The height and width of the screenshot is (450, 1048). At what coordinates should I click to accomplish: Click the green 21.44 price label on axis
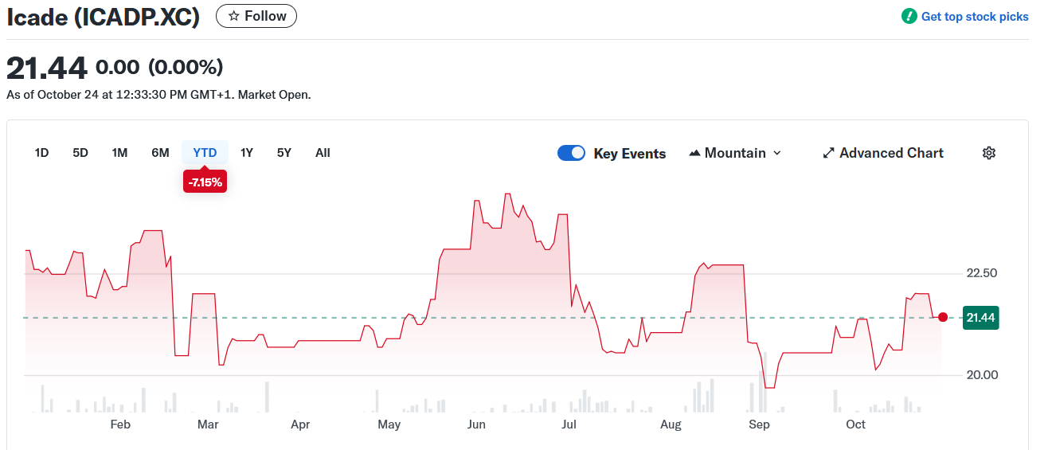981,318
